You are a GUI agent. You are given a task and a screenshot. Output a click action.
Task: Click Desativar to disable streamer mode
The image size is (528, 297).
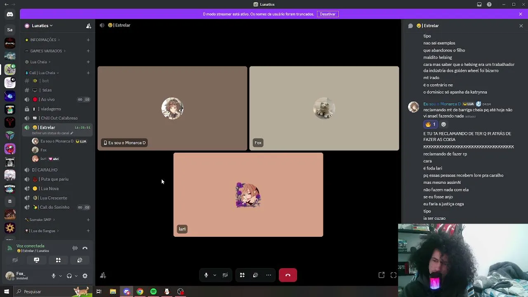pos(328,14)
